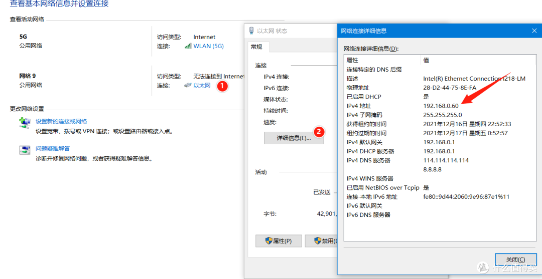Select the IPv4 默认网关 row

click(441, 142)
